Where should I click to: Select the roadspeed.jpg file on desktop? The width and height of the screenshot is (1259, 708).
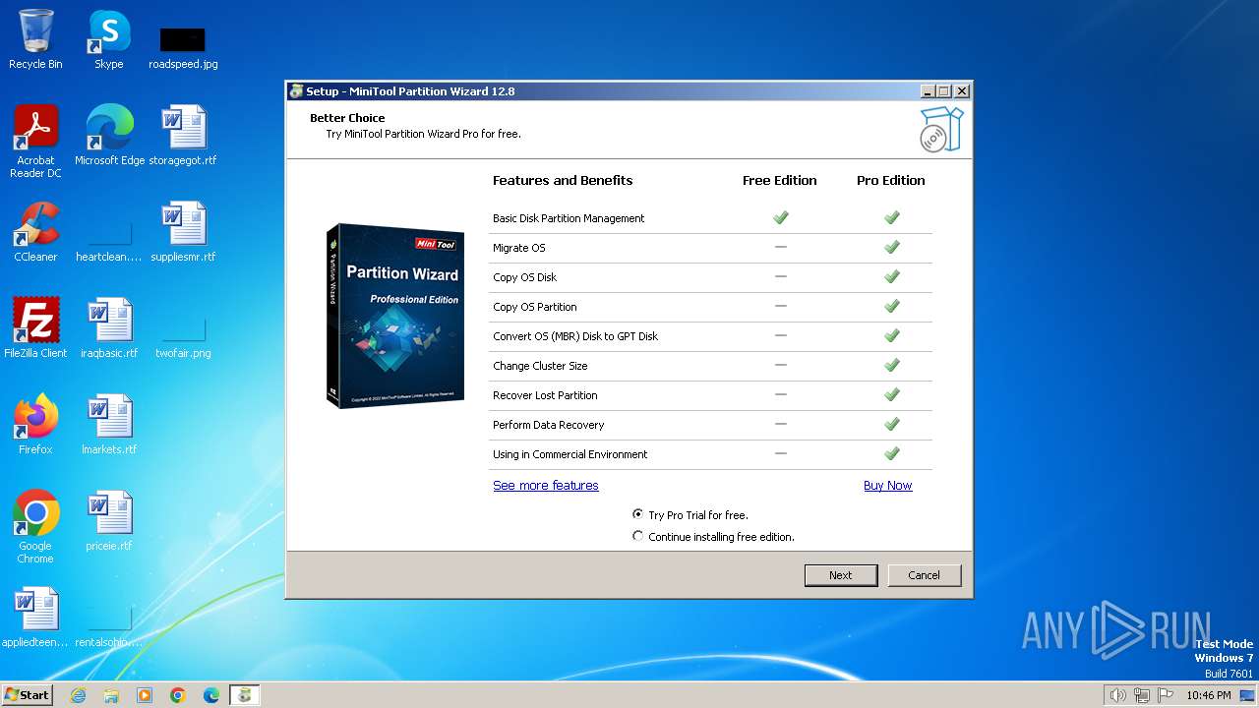point(183,47)
